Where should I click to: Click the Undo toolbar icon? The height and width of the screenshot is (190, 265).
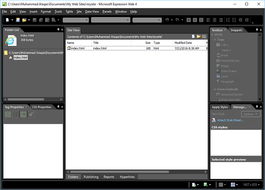pos(167,20)
